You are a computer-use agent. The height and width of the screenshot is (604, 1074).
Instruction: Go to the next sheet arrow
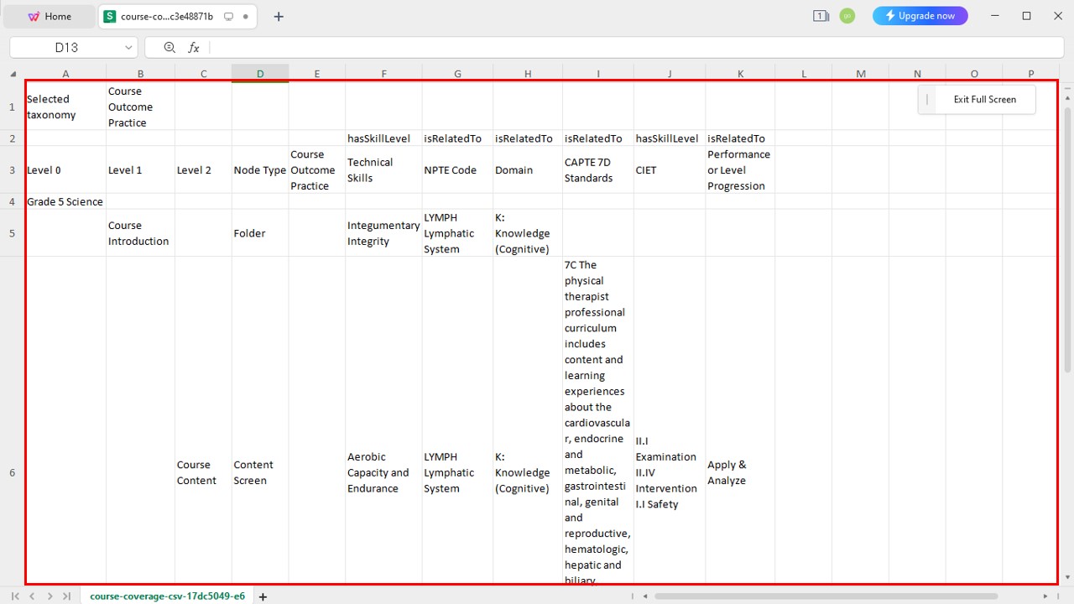(50, 596)
